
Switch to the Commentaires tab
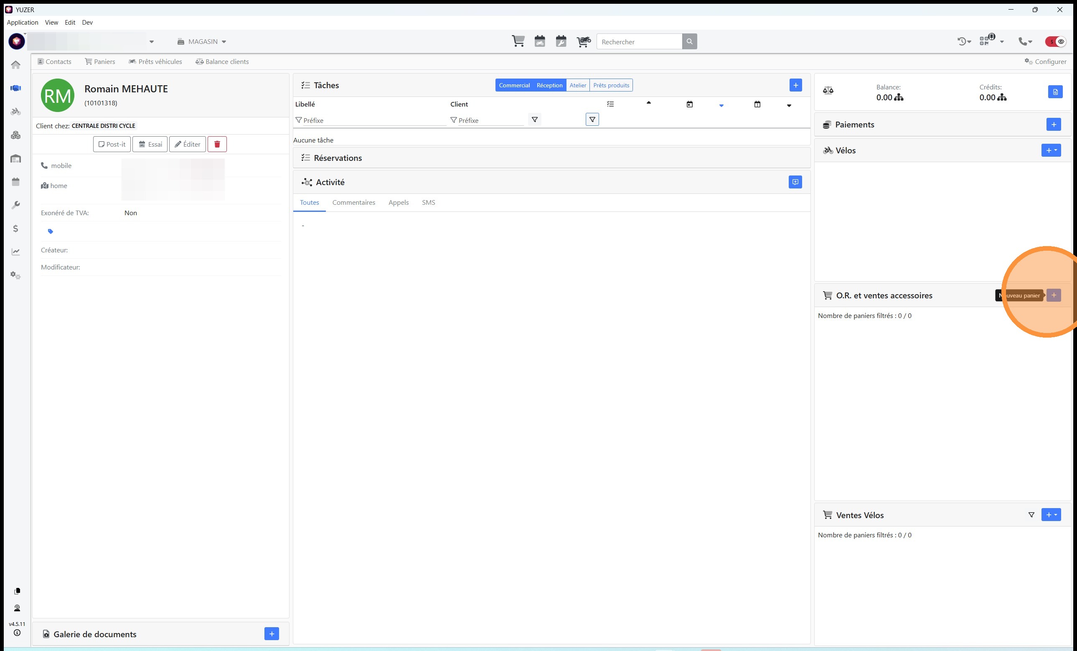click(x=353, y=202)
